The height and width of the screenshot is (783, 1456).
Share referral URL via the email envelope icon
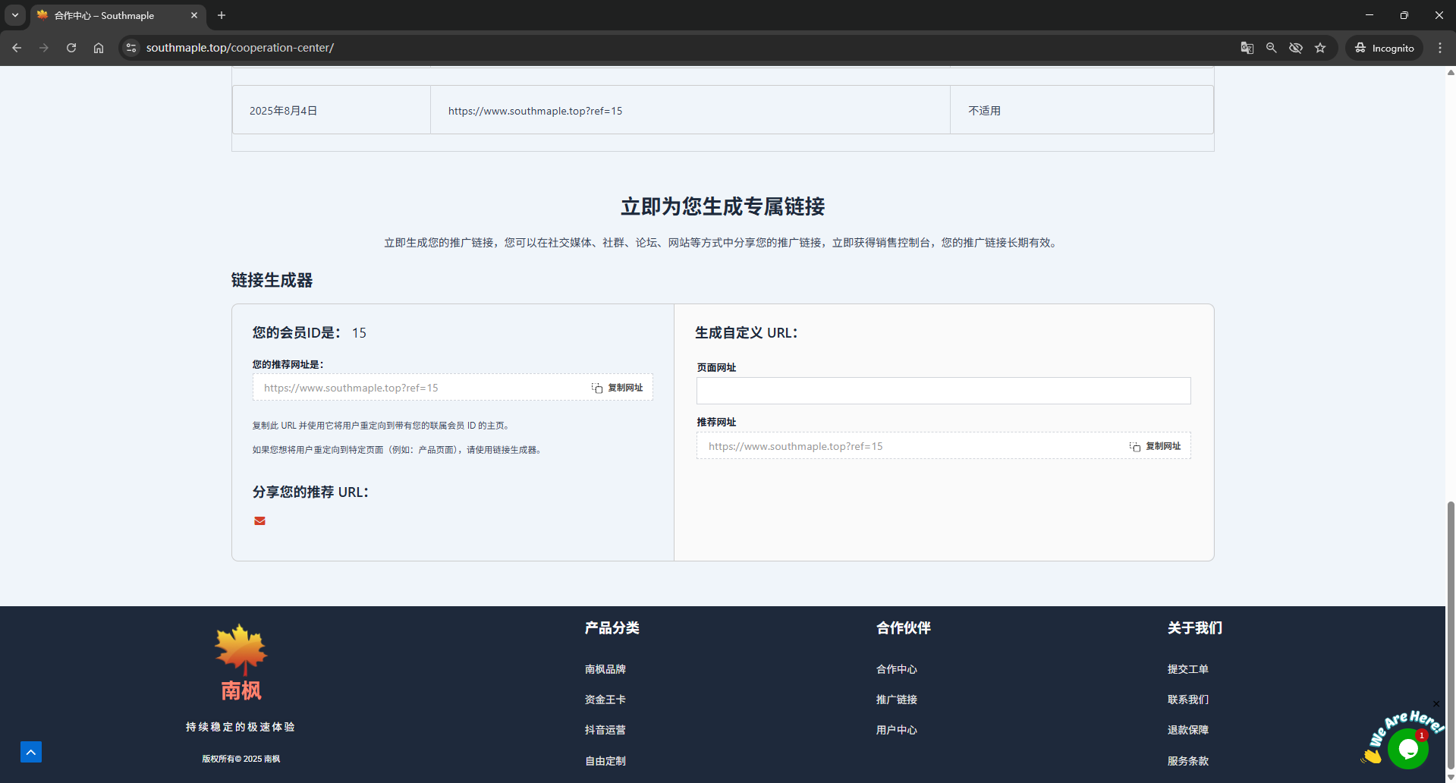click(259, 520)
